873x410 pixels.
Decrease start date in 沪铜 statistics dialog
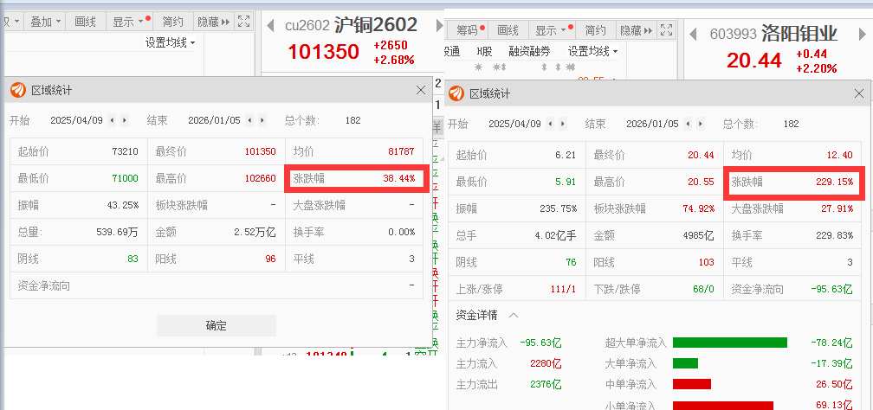[112, 120]
